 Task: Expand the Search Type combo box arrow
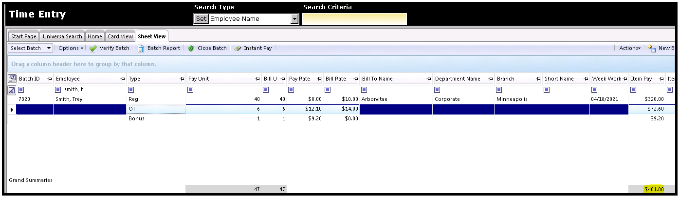point(294,19)
